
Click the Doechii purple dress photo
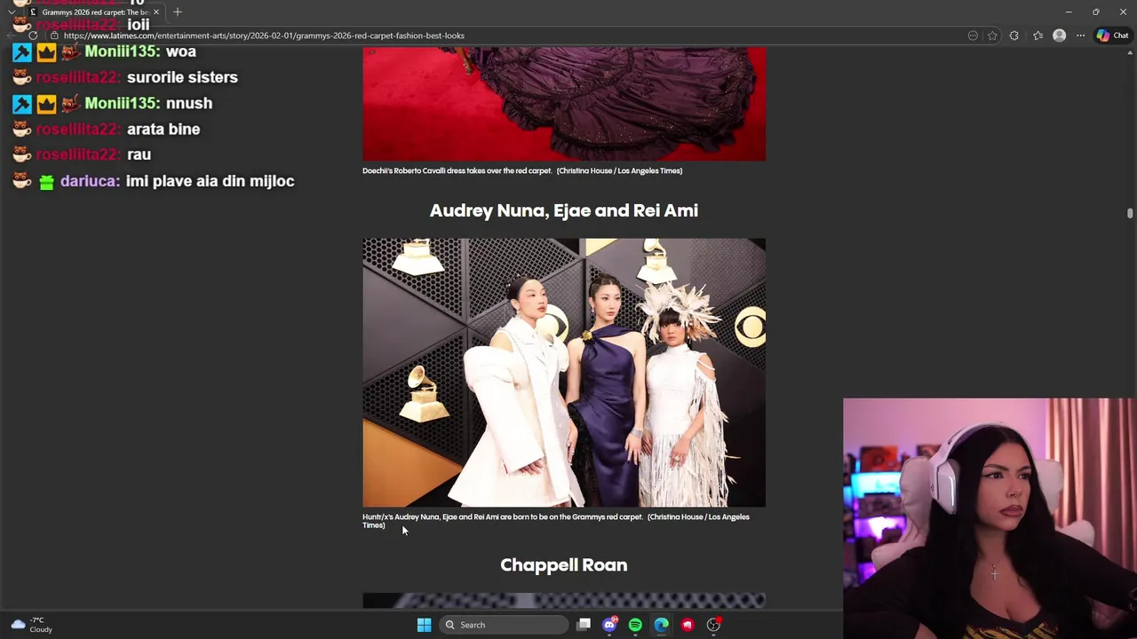point(564,104)
